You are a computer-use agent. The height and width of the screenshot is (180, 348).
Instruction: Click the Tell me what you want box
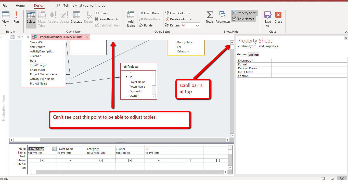point(84,5)
